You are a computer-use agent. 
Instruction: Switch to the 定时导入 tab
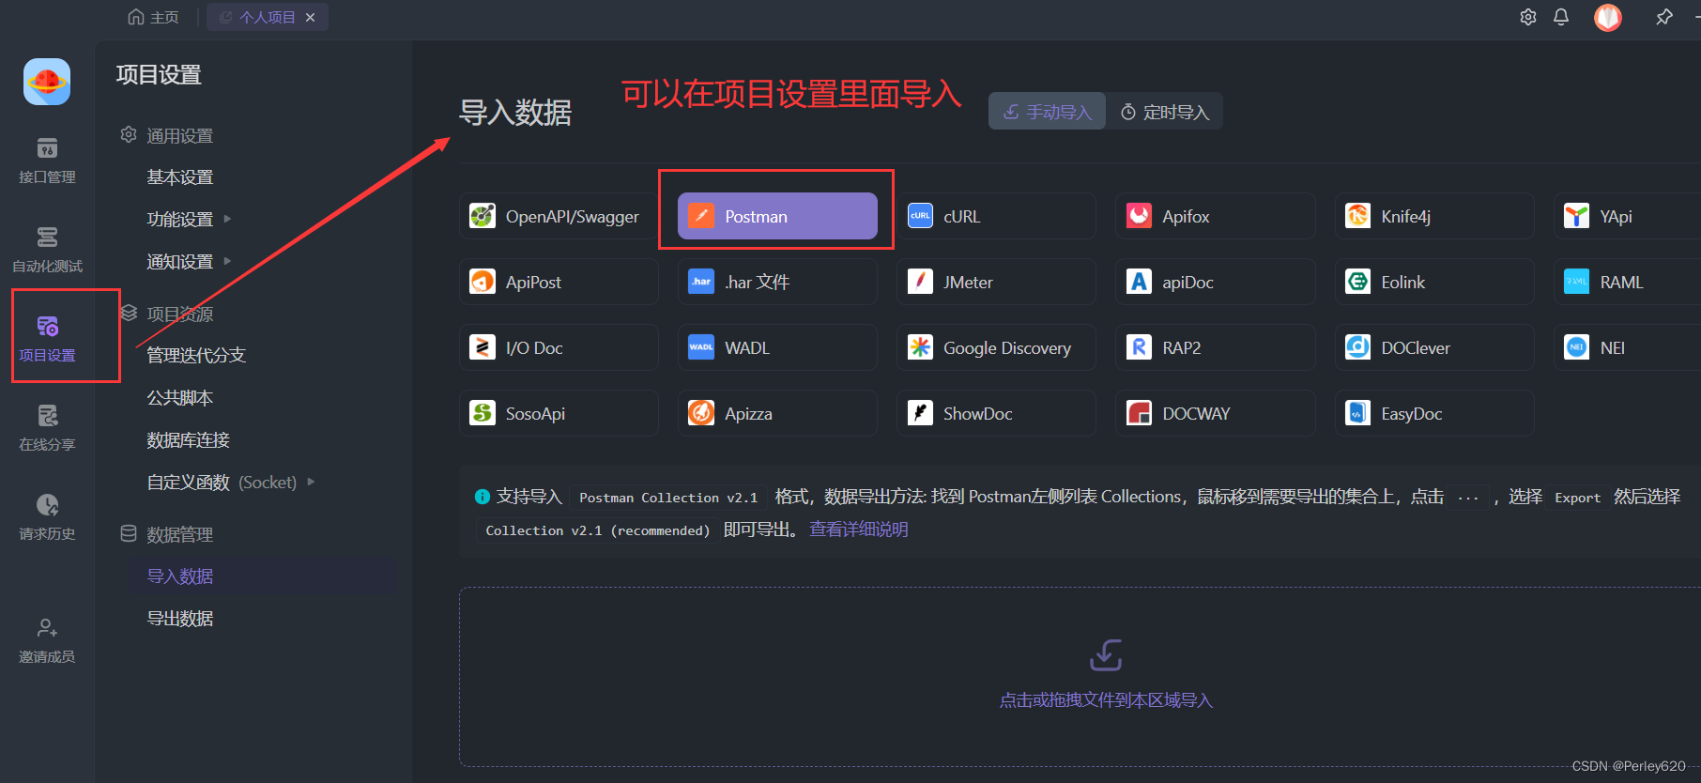(1164, 112)
